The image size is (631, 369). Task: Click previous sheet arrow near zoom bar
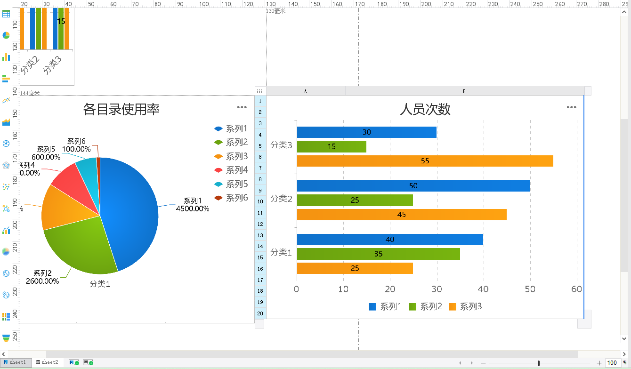click(461, 363)
